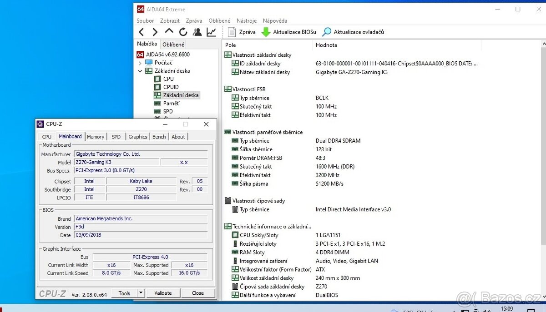Collapse the Základní deska parent node
Viewport: 546px width, 312px height.
pyautogui.click(x=140, y=71)
